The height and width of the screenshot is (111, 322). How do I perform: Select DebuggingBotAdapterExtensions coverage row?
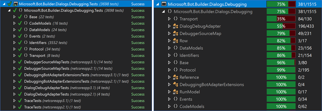[212, 85]
